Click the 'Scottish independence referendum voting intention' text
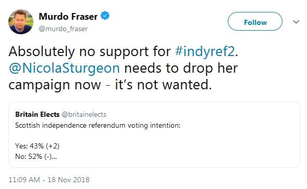Screen dimensions: 307x189 click(x=97, y=126)
